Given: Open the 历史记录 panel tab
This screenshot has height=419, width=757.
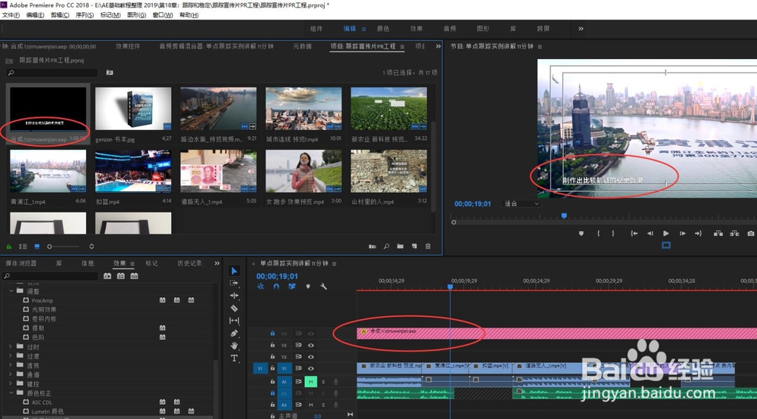Looking at the screenshot, I should coord(189,263).
